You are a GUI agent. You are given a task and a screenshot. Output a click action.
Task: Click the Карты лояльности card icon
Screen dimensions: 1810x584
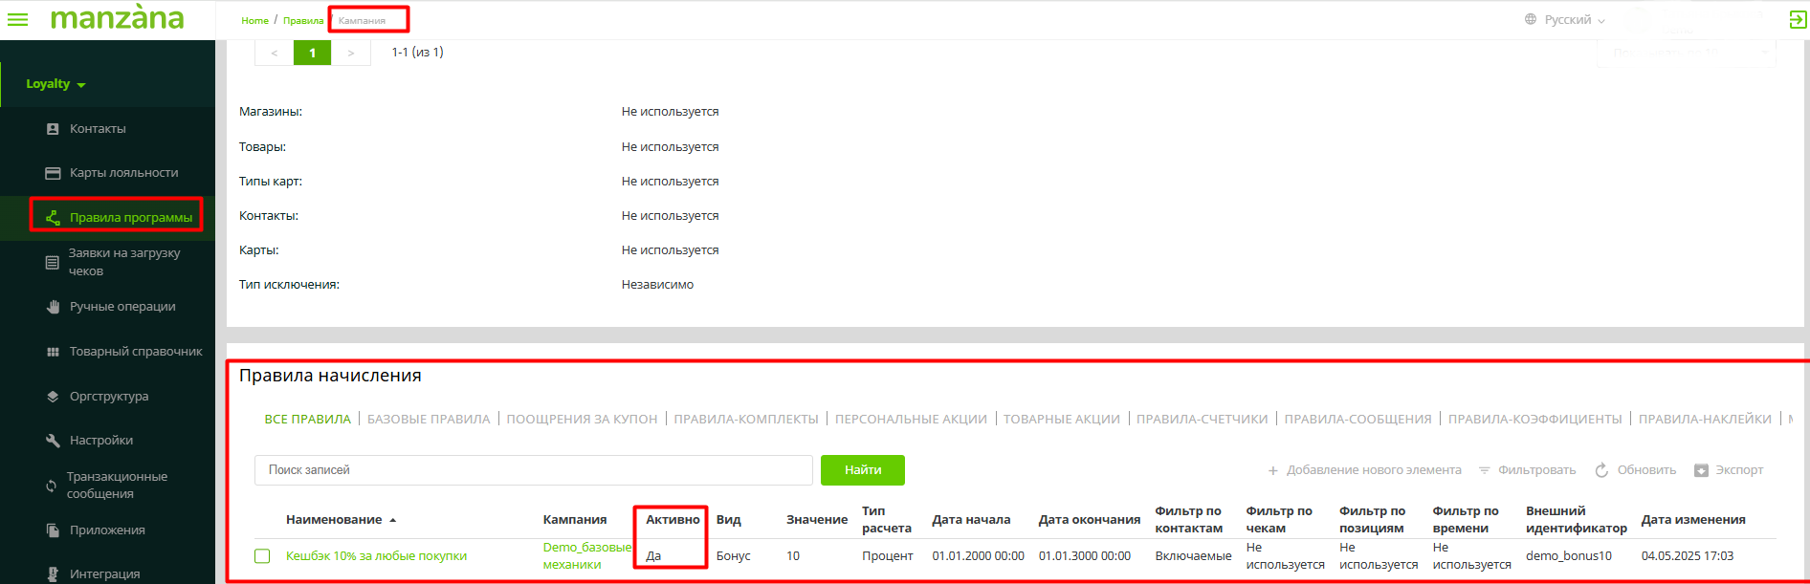pos(53,173)
